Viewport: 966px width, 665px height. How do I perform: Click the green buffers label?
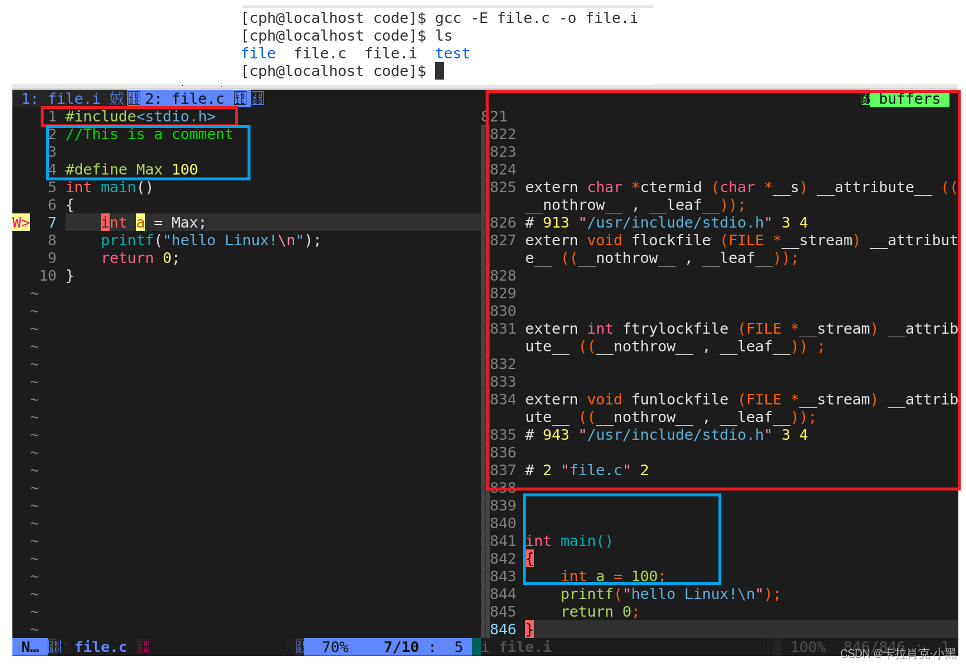pyautogui.click(x=909, y=99)
